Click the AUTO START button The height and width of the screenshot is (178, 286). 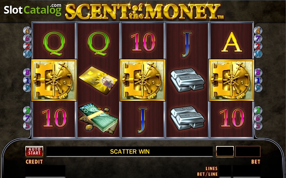(34, 151)
